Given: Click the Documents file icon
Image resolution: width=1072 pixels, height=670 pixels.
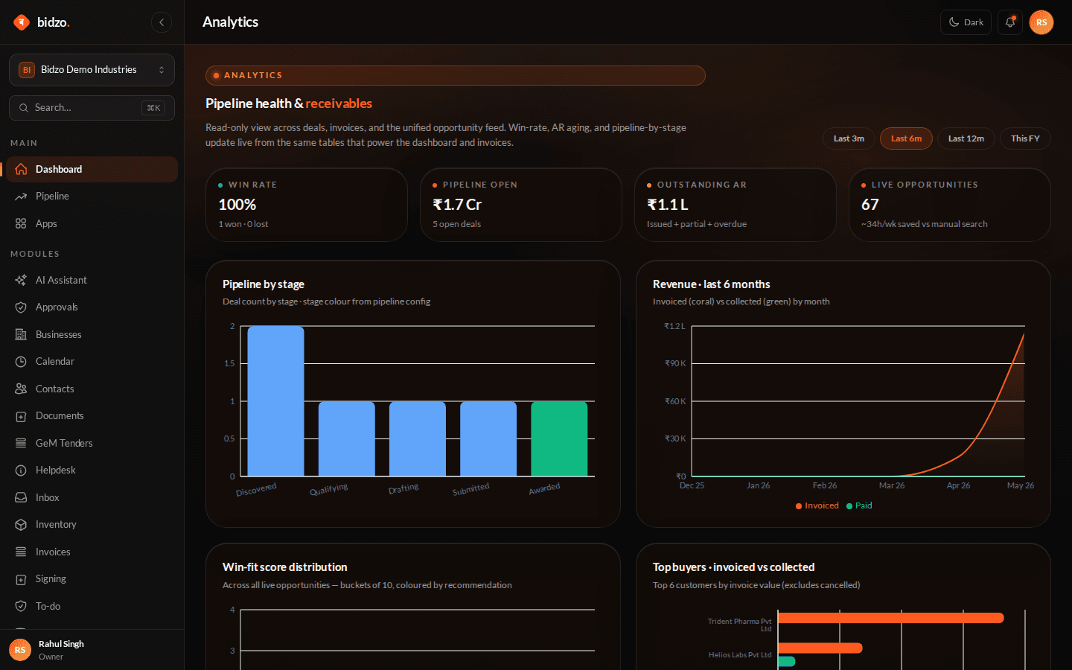Looking at the screenshot, I should point(21,416).
